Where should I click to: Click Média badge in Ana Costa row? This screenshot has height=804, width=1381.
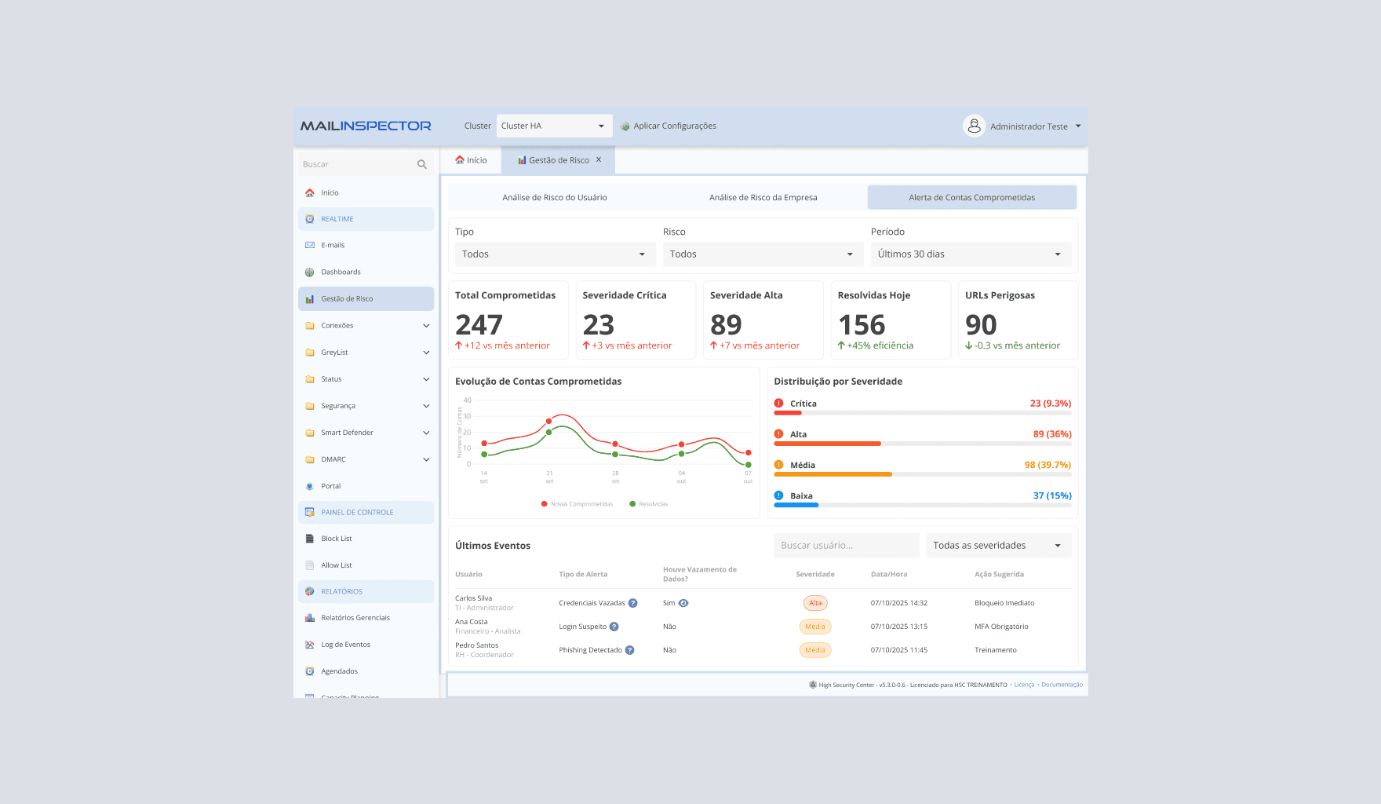(x=815, y=627)
